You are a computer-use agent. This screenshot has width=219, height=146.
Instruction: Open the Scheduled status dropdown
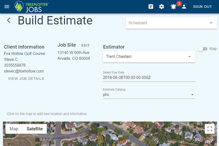click(x=171, y=23)
